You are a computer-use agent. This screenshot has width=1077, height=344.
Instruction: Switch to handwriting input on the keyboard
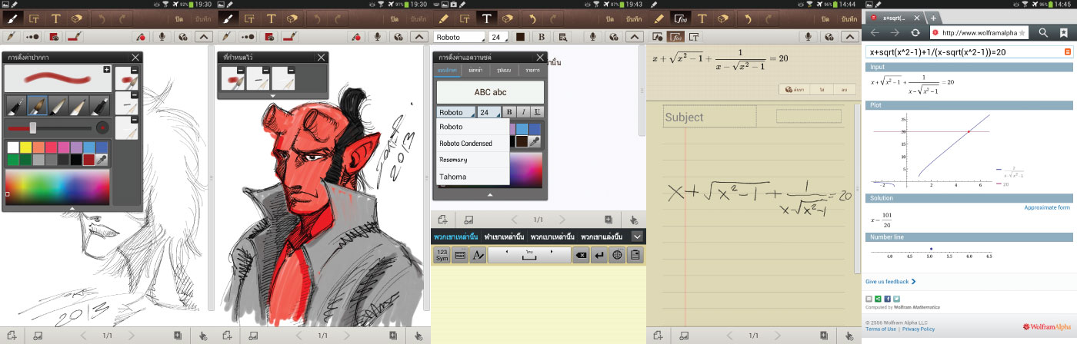pos(477,255)
